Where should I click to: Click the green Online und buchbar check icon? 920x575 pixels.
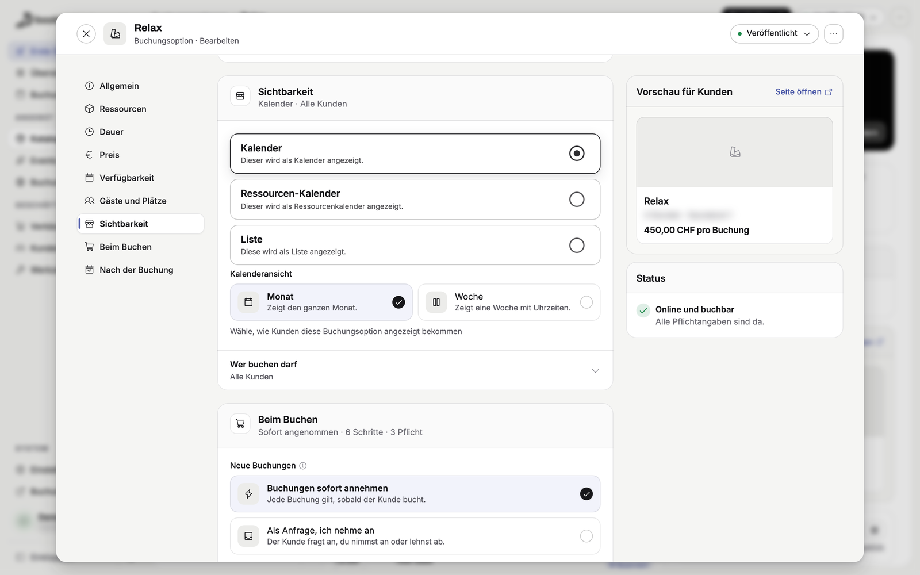coord(643,310)
